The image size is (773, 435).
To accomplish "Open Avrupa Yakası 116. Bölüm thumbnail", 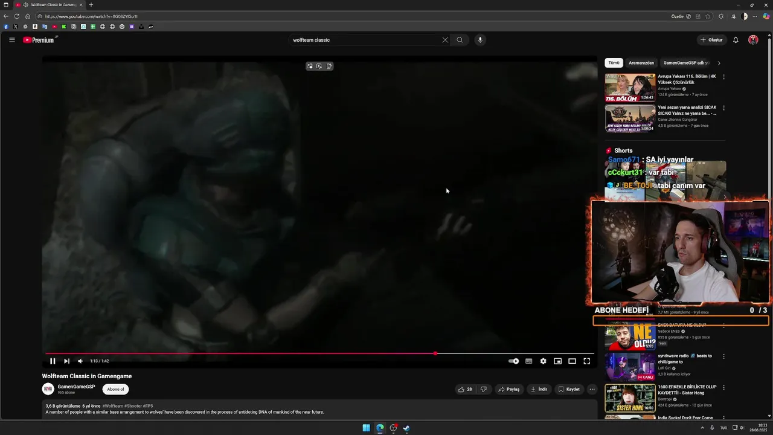I will (x=630, y=88).
